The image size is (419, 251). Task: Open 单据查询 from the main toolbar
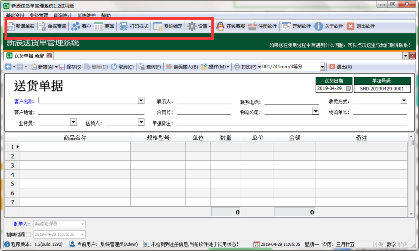coord(52,26)
